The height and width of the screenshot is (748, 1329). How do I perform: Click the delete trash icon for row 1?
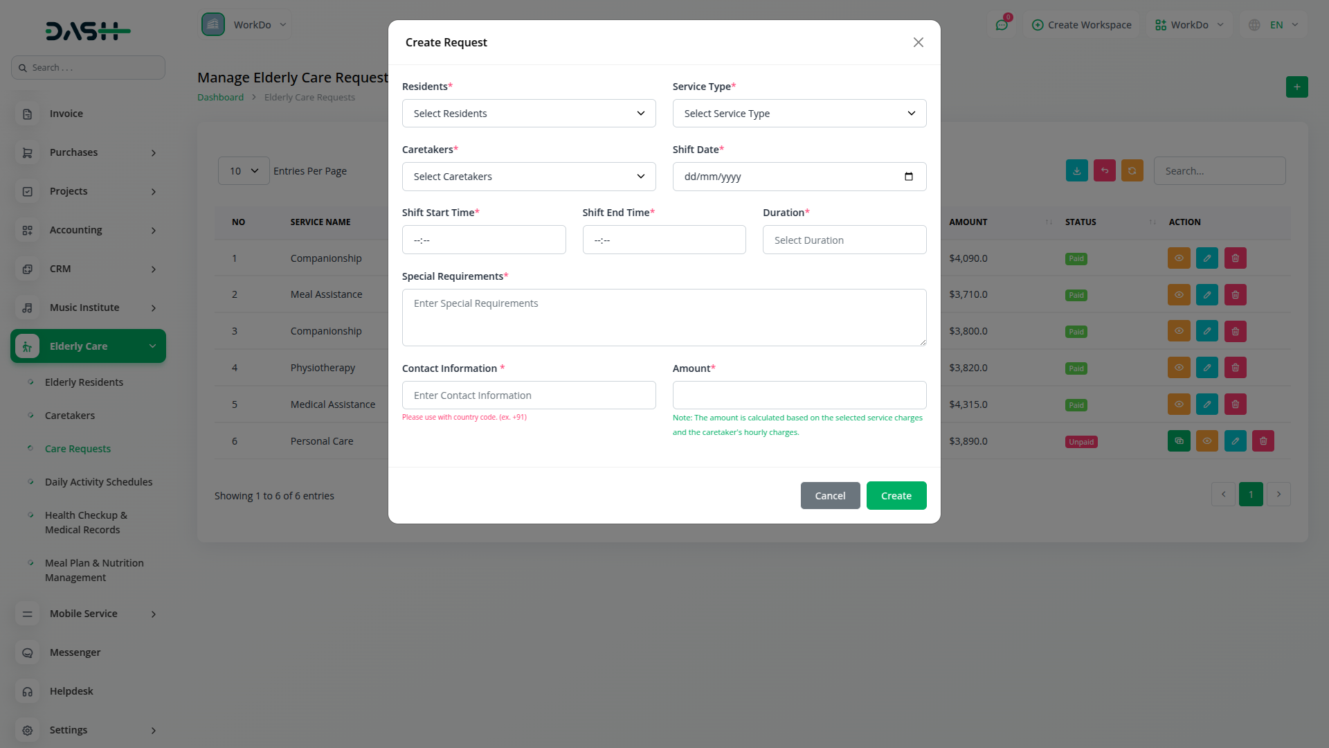click(1235, 258)
